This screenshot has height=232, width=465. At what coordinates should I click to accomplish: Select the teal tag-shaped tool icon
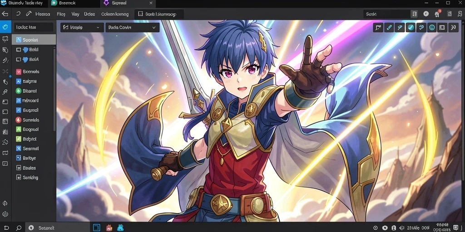tap(421, 28)
